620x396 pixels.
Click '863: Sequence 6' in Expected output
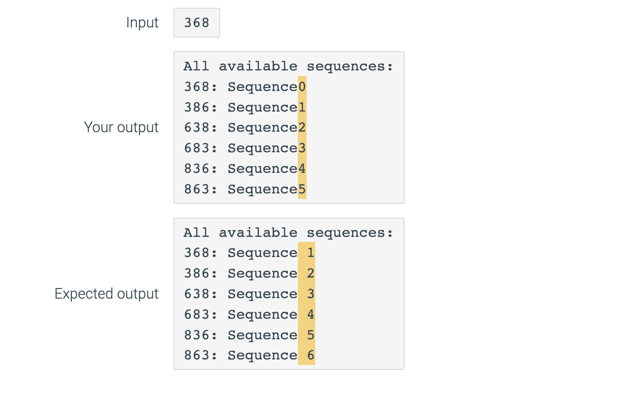pyautogui.click(x=249, y=355)
